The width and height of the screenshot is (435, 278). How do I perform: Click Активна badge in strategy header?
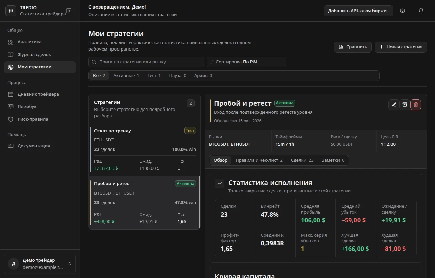click(x=285, y=103)
